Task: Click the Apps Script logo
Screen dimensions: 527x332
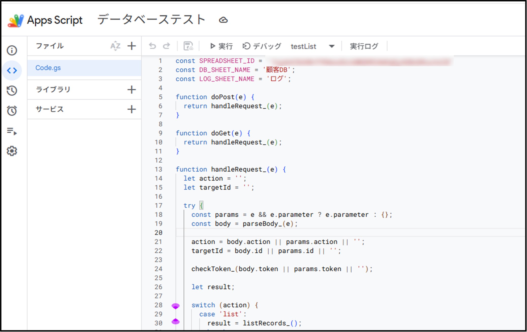Action: tap(16, 21)
